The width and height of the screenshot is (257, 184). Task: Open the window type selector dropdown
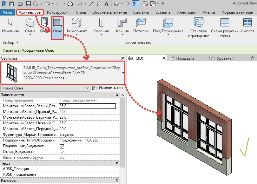pos(123,73)
